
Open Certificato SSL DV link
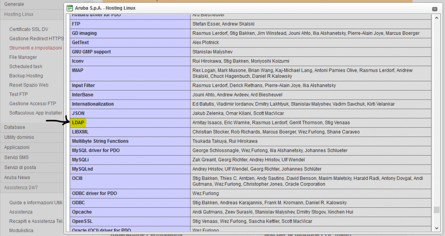coord(29,30)
